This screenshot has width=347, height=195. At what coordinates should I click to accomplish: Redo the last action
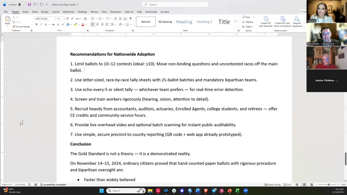(x=41, y=4)
